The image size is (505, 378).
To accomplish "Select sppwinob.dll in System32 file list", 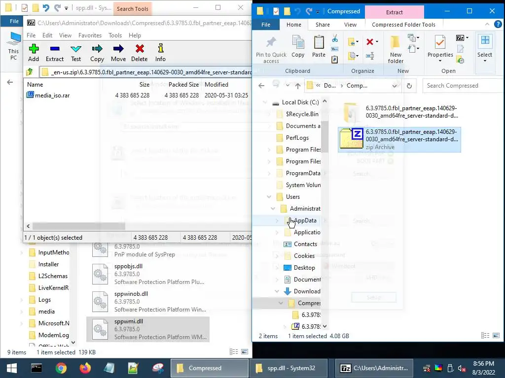I will 148,302.
